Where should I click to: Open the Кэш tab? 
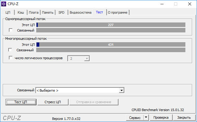(21, 12)
